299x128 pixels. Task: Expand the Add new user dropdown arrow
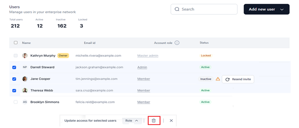[x=282, y=10]
